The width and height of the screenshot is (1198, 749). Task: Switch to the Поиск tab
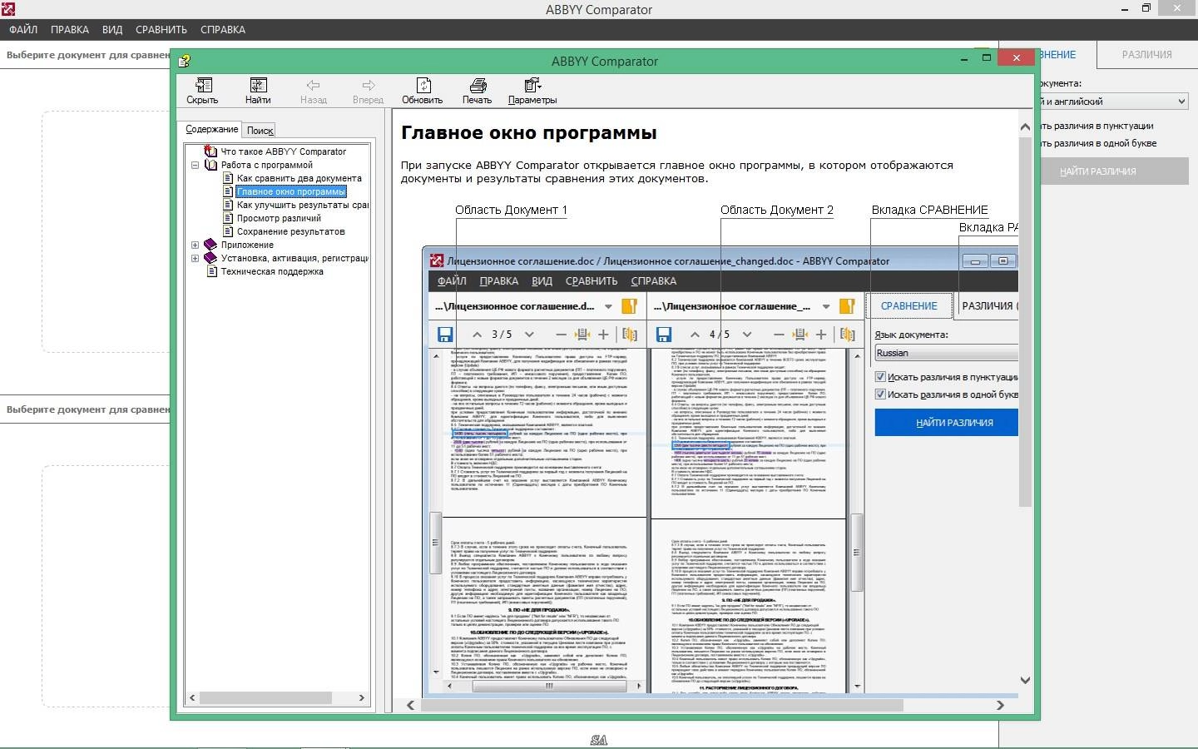(260, 130)
